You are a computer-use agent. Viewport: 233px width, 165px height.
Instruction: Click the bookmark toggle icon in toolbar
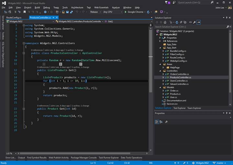pos(25,12)
